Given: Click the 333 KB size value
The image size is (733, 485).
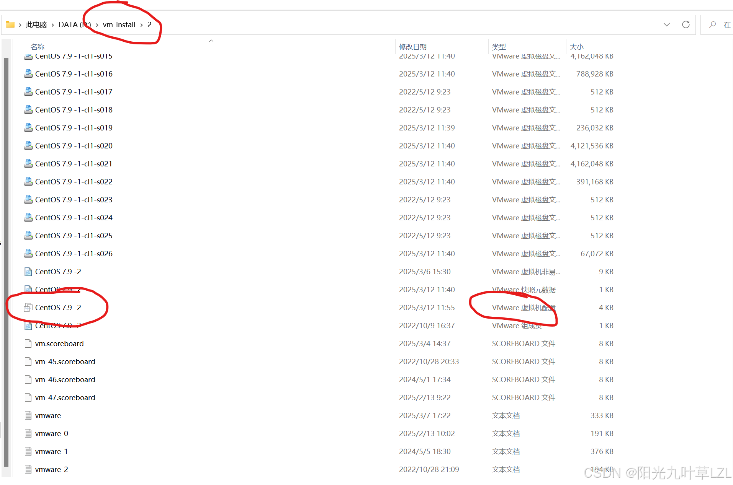Looking at the screenshot, I should (602, 415).
